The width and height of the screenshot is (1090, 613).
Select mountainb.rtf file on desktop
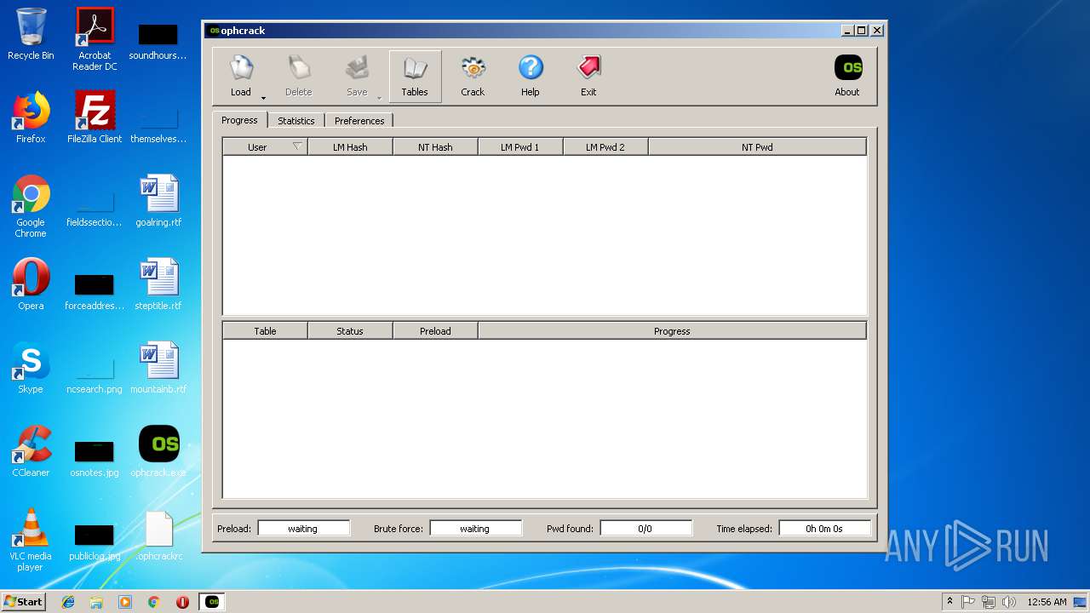[x=158, y=368]
